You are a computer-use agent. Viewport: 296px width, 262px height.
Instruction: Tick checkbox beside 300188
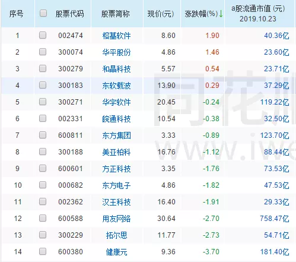tap(43, 151)
